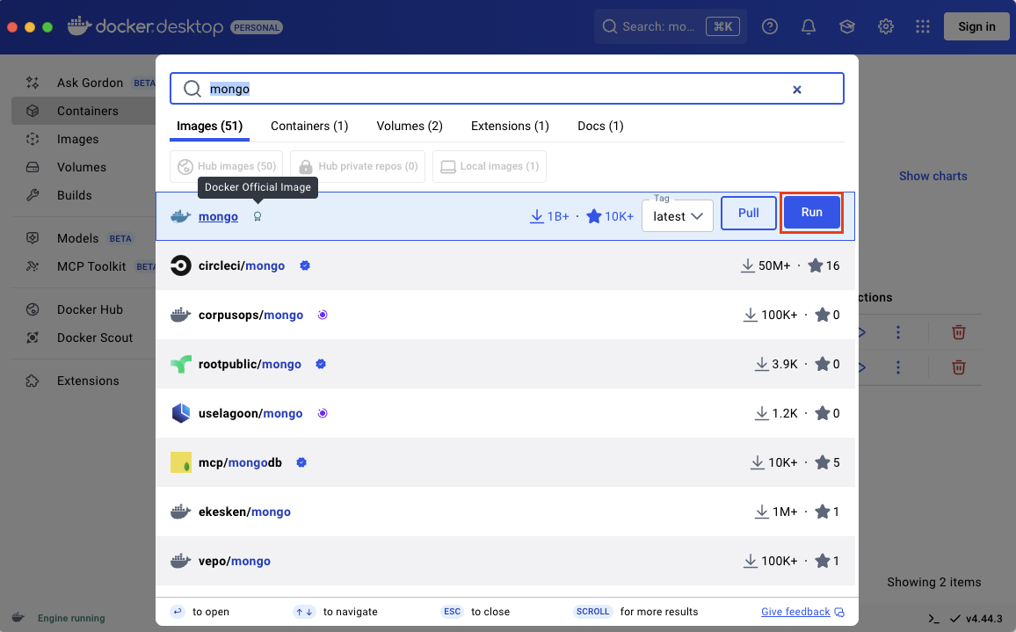This screenshot has height=632, width=1016.
Task: Open the help question mark icon
Action: pos(770,26)
